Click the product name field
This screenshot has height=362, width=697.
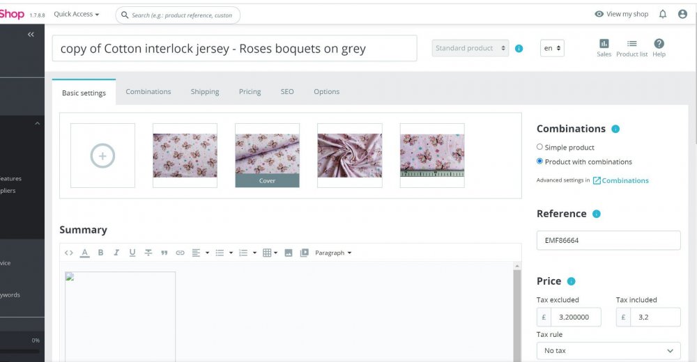(235, 49)
